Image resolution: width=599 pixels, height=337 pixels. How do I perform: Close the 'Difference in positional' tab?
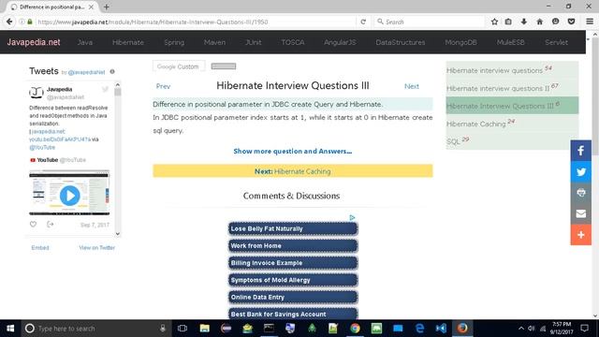pyautogui.click(x=92, y=7)
